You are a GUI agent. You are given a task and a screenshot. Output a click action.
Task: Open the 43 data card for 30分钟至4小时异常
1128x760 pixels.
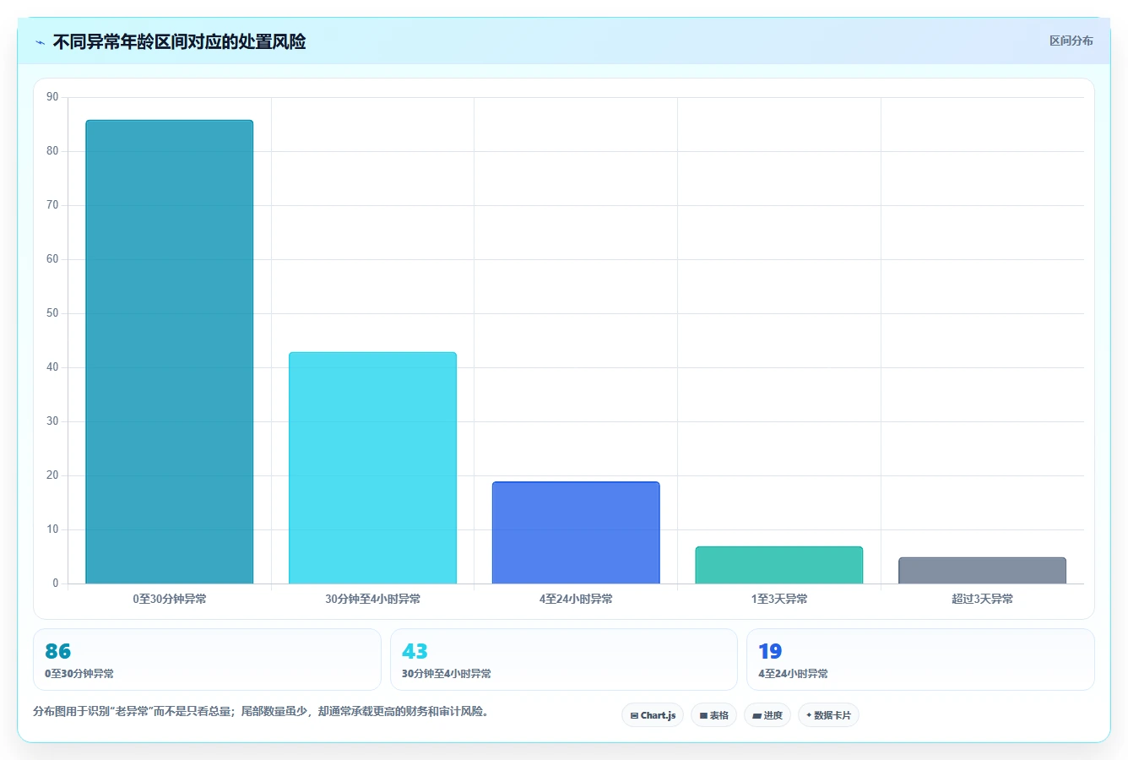(x=563, y=660)
